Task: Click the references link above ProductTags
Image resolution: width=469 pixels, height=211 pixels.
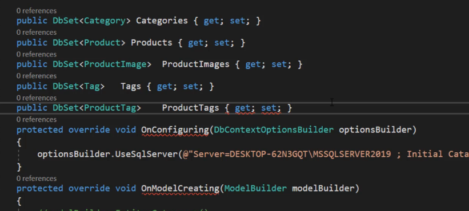Action: pos(37,98)
